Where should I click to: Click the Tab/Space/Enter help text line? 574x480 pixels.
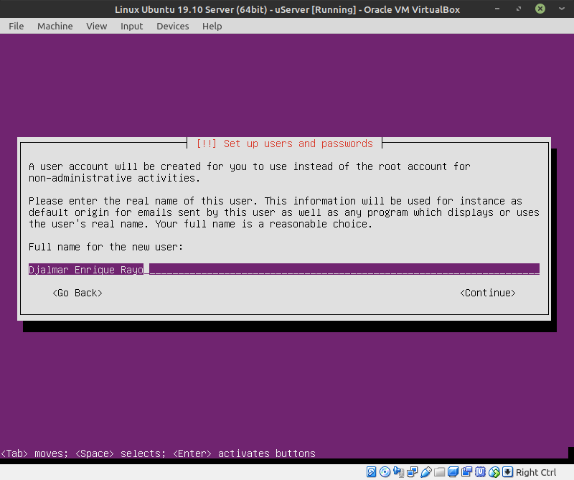point(158,453)
